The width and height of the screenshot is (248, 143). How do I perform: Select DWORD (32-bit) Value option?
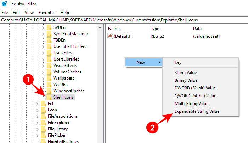[195, 88]
